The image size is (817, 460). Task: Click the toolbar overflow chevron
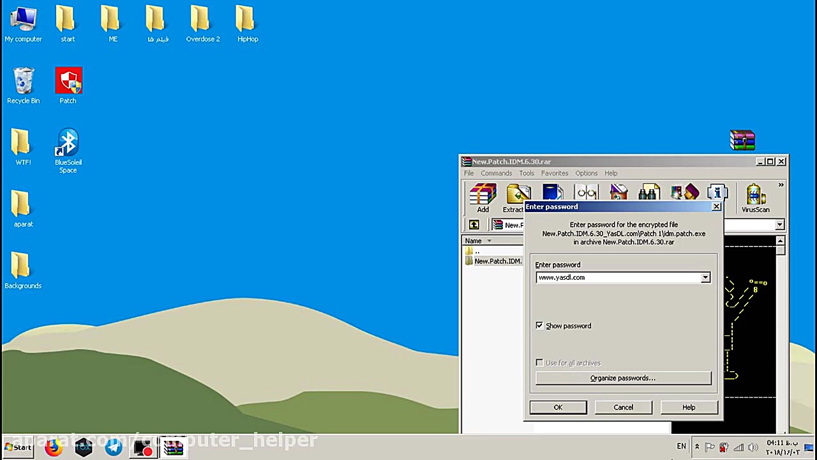click(x=781, y=185)
